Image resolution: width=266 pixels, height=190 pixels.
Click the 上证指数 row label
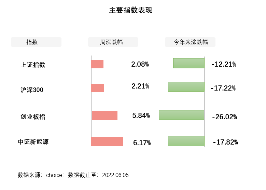tap(33, 65)
